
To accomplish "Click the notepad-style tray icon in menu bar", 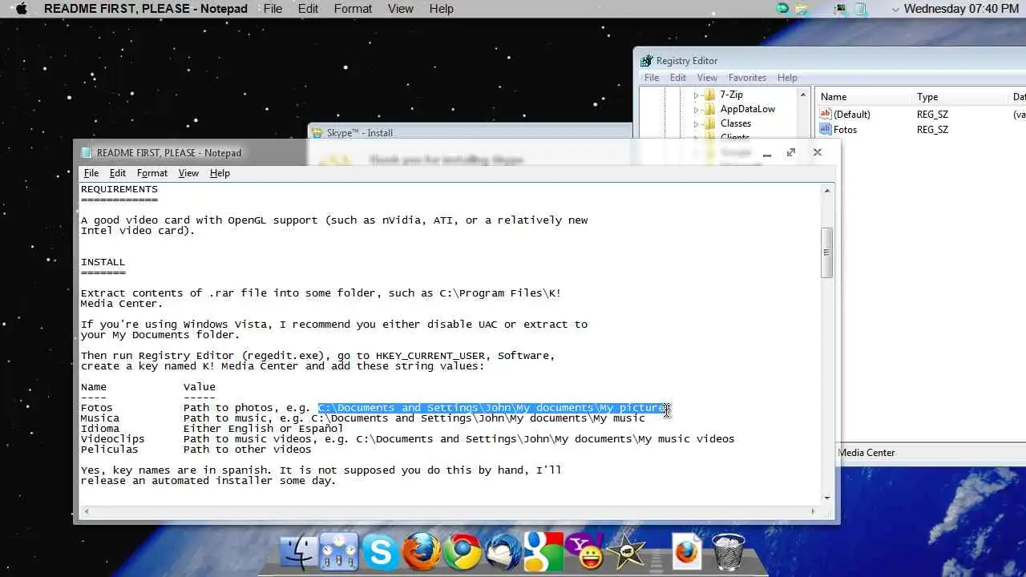I will (860, 9).
